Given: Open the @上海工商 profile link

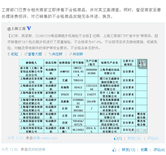Looking at the screenshot, I should click(x=16, y=29).
